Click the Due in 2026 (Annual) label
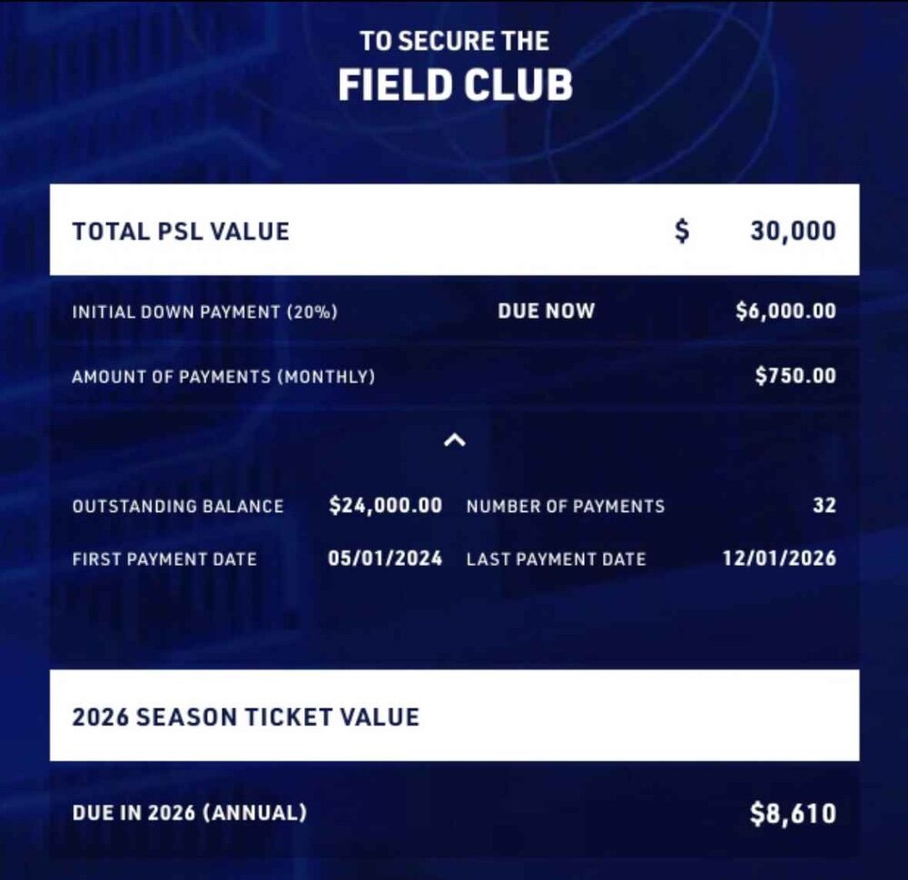 point(190,813)
